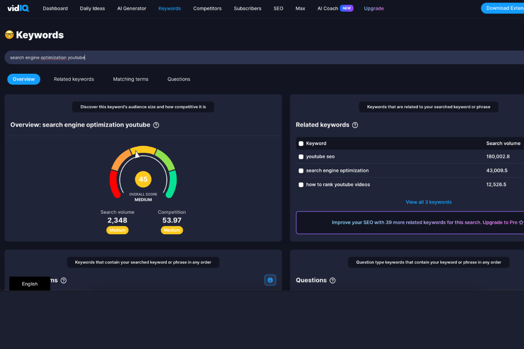Check the how to rank youtube videos checkbox

click(x=301, y=185)
